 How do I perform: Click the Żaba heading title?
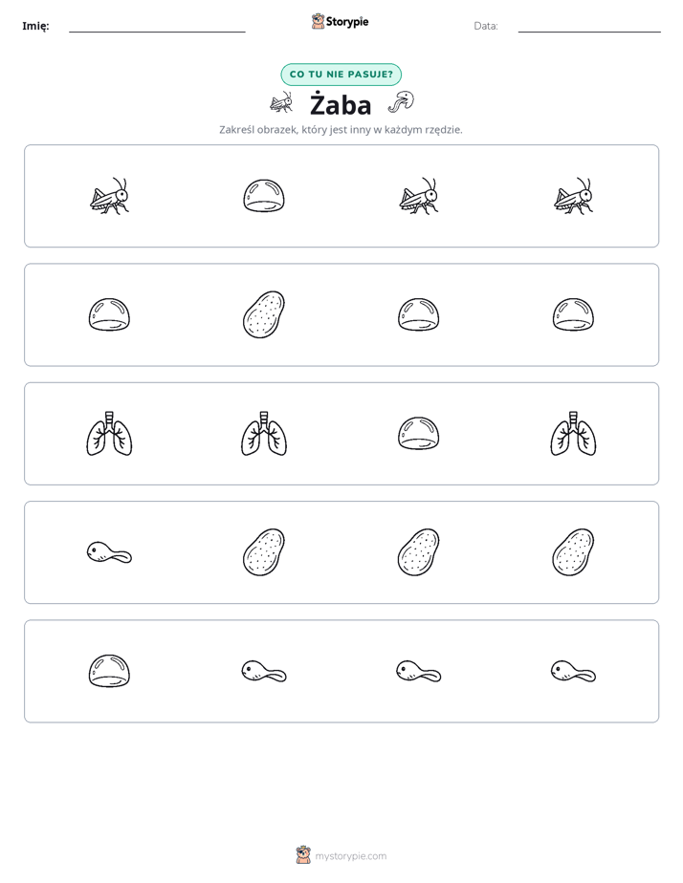341,105
